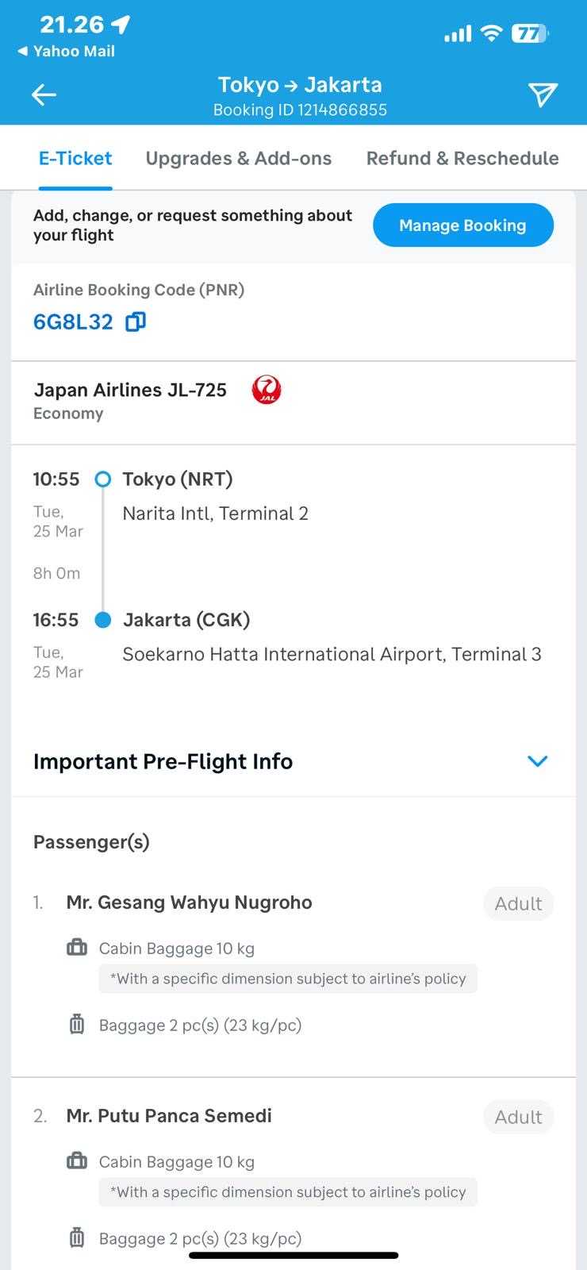Tap the Jakarta (CGK) arrival marker

(x=103, y=620)
